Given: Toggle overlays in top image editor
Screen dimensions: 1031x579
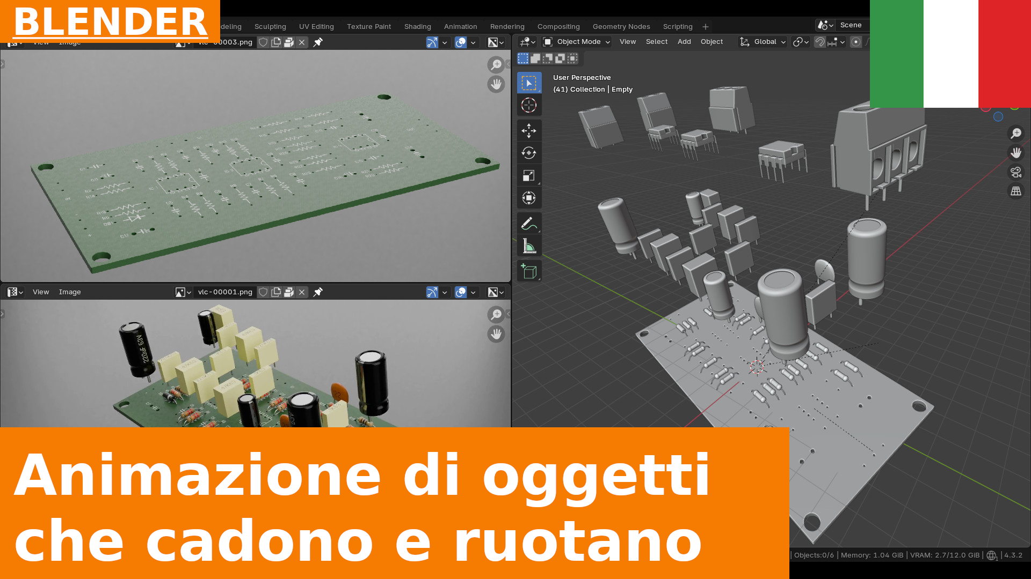Looking at the screenshot, I should click(461, 42).
